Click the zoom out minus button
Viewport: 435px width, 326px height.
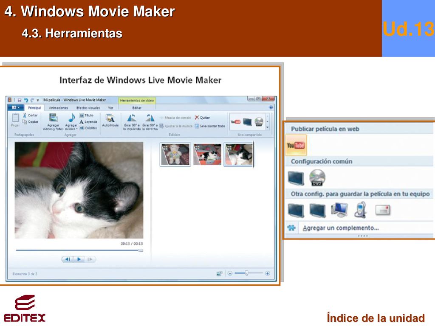(230, 274)
